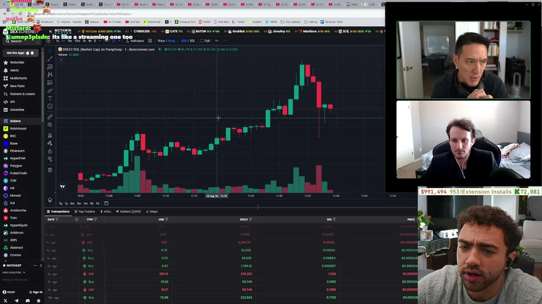This screenshot has width=542, height=304.
Task: Switch chart to MCap mode
Action: point(171,41)
